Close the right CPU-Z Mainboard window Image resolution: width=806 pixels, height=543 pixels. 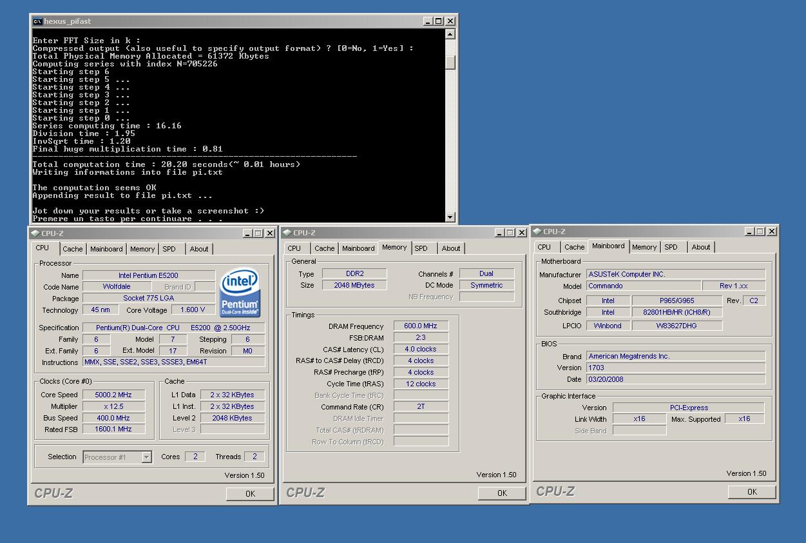point(772,232)
